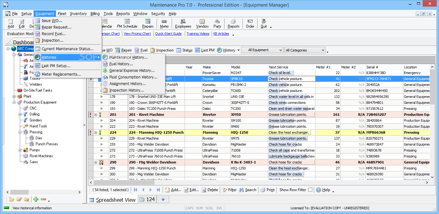Viewport: 439px width, 214px height.
Task: Click the Filter funnel button
Action: [x=229, y=190]
